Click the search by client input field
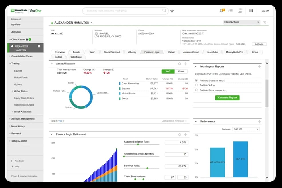This screenshot has width=282, height=188. (125, 11)
